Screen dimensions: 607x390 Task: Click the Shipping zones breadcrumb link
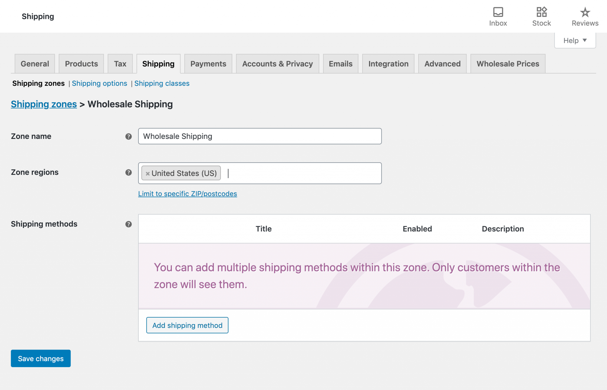(44, 104)
